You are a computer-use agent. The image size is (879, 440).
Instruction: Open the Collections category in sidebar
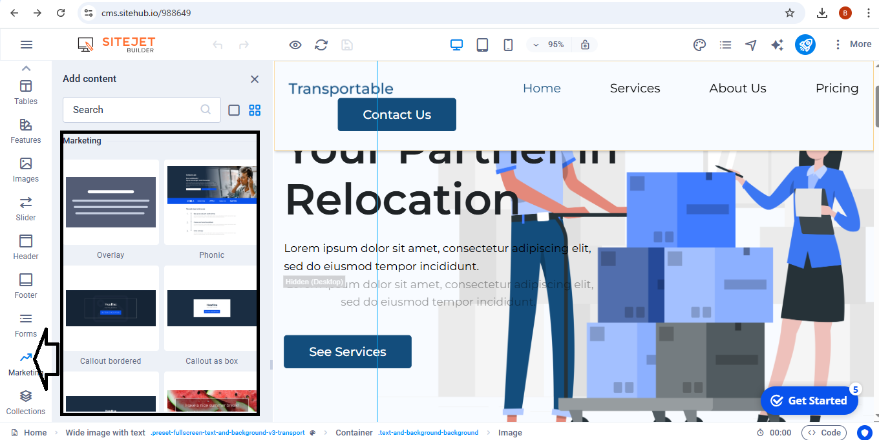pos(26,402)
